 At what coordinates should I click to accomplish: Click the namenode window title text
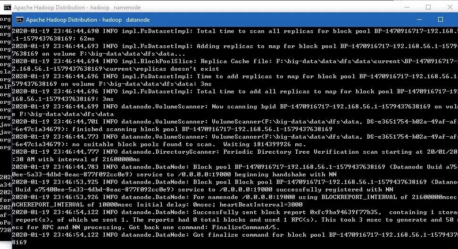tap(75, 8)
